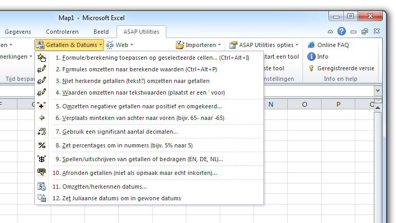Click the plus sign icon for negative numbers
This screenshot has width=396, height=223.
42,106
